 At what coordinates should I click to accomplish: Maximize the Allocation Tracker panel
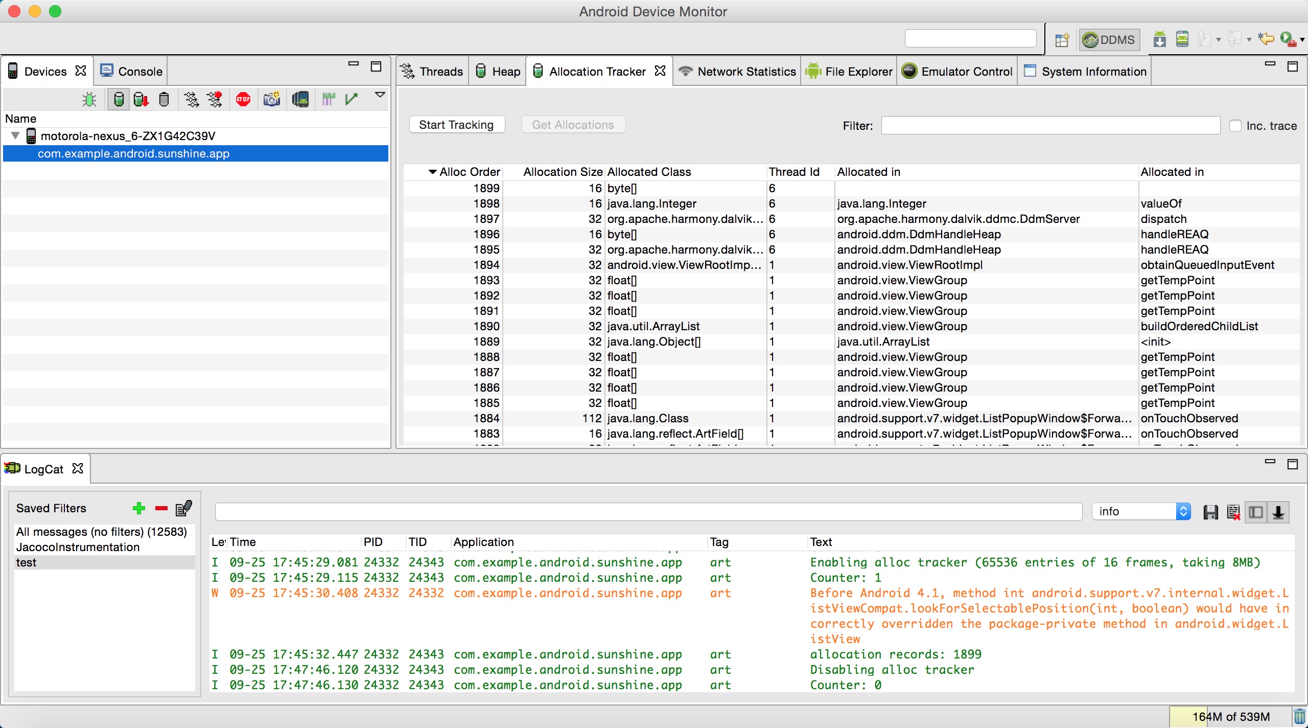[1293, 66]
